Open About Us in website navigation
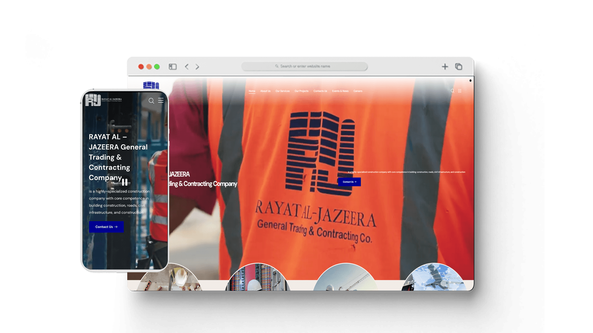Viewport: 593px width, 333px height. [x=265, y=91]
